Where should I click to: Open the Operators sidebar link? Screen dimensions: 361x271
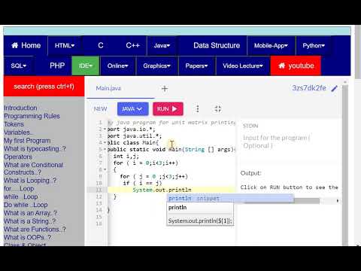(18, 157)
